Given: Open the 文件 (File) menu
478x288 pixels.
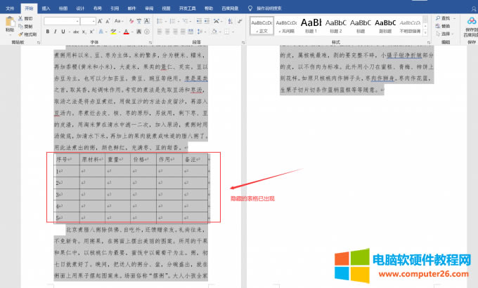Looking at the screenshot, I should (10, 8).
